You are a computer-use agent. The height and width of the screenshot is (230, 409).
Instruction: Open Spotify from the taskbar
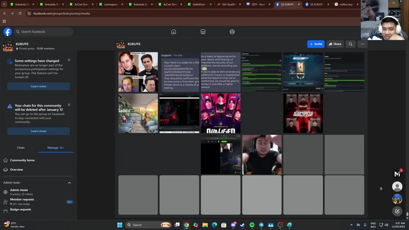252,225
